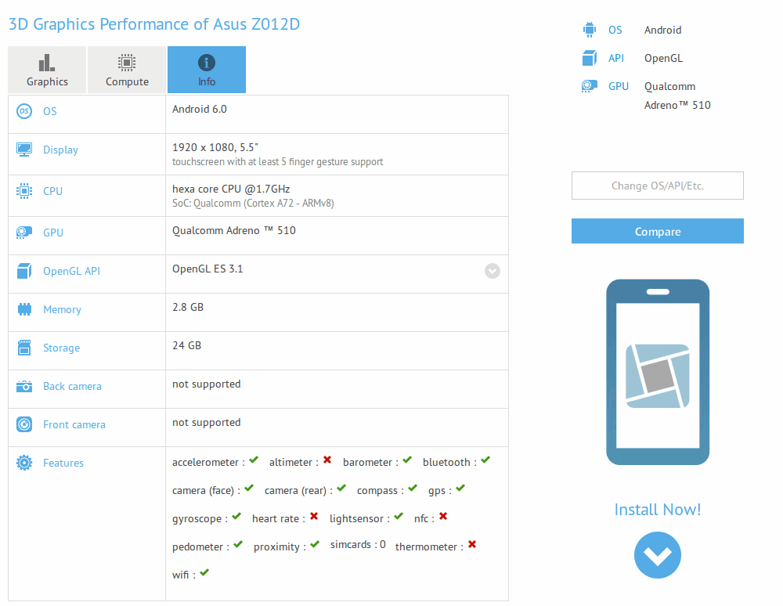Click the OpenGL API label link
Image resolution: width=783 pixels, height=606 pixels.
point(71,271)
